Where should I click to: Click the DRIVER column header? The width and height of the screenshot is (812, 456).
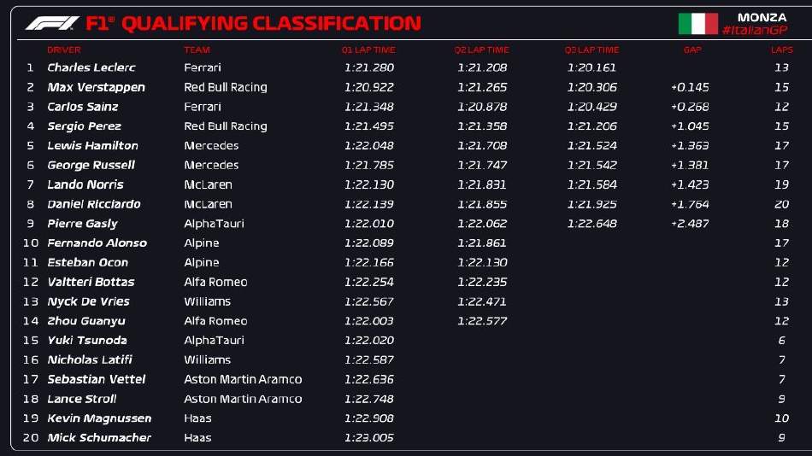click(64, 50)
